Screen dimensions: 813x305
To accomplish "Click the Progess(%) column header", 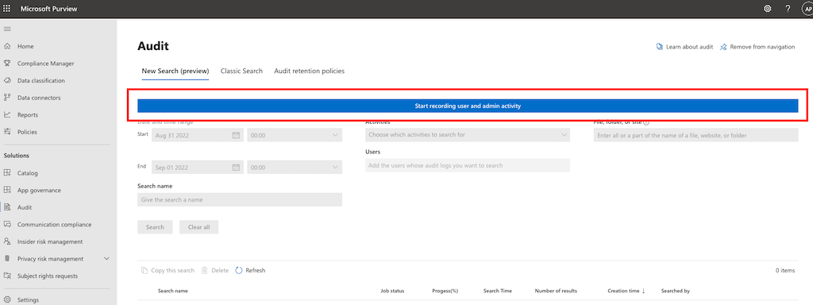I will [x=445, y=291].
